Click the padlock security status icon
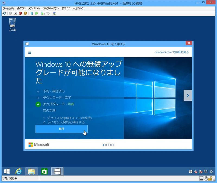The image size is (217, 183). pyautogui.click(x=210, y=179)
